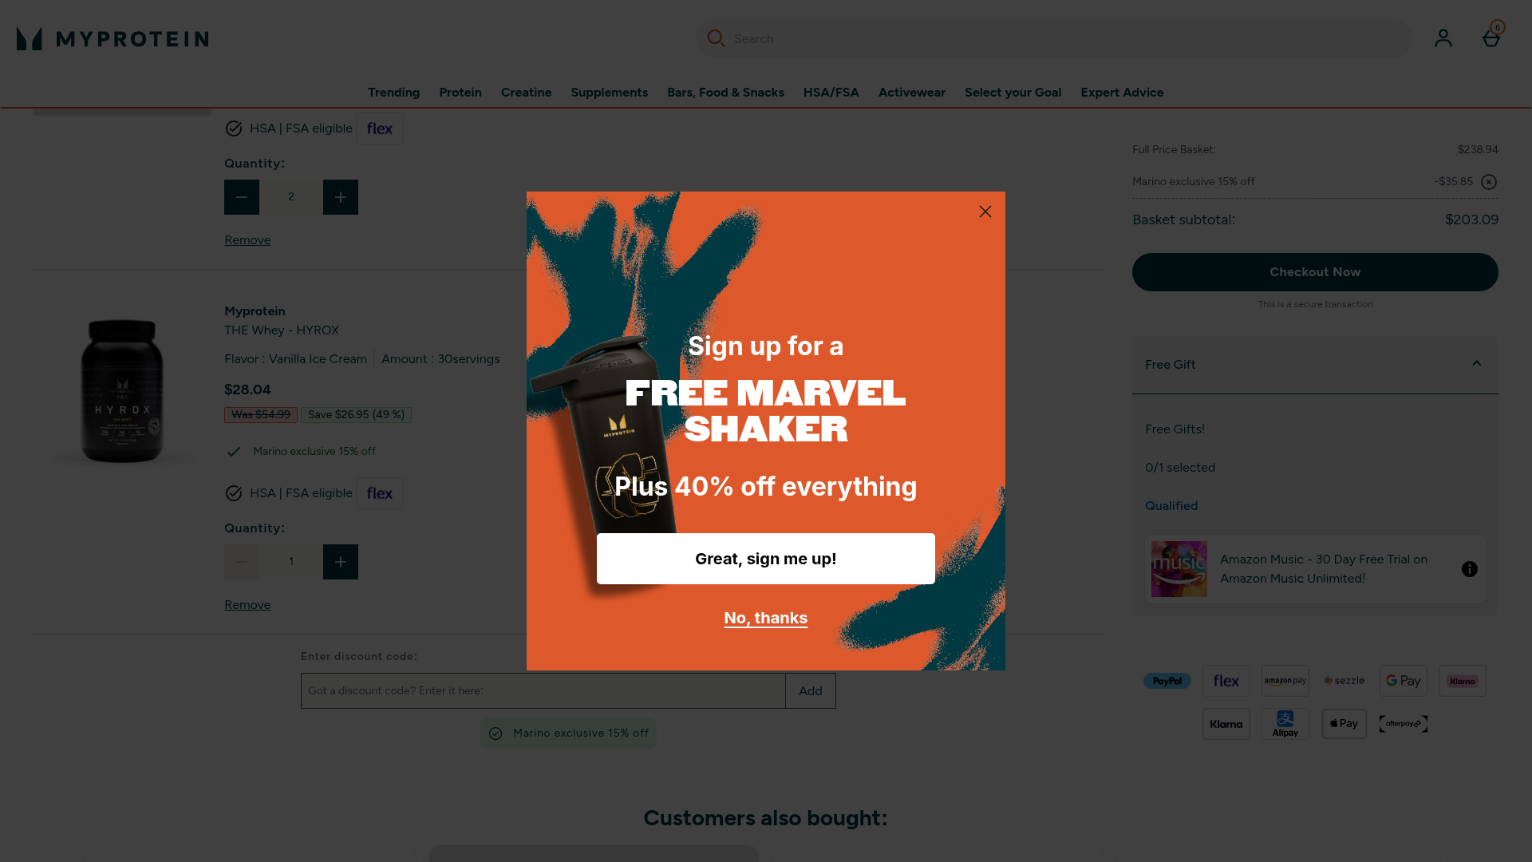Open the Select your Goal menu

(1013, 93)
